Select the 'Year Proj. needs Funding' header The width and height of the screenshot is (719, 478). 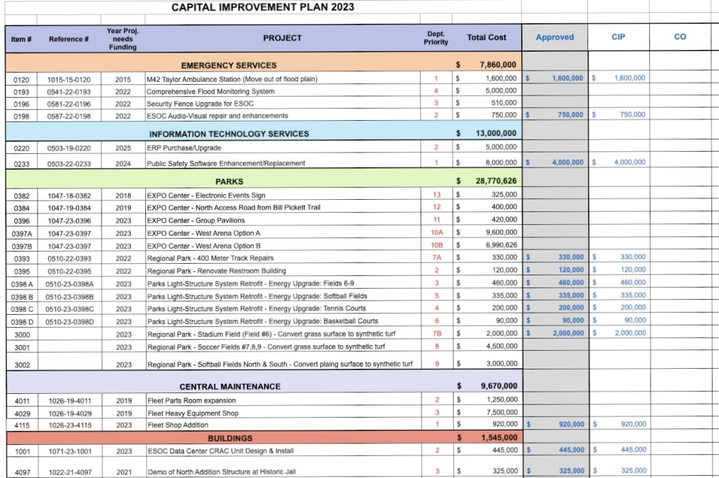123,39
